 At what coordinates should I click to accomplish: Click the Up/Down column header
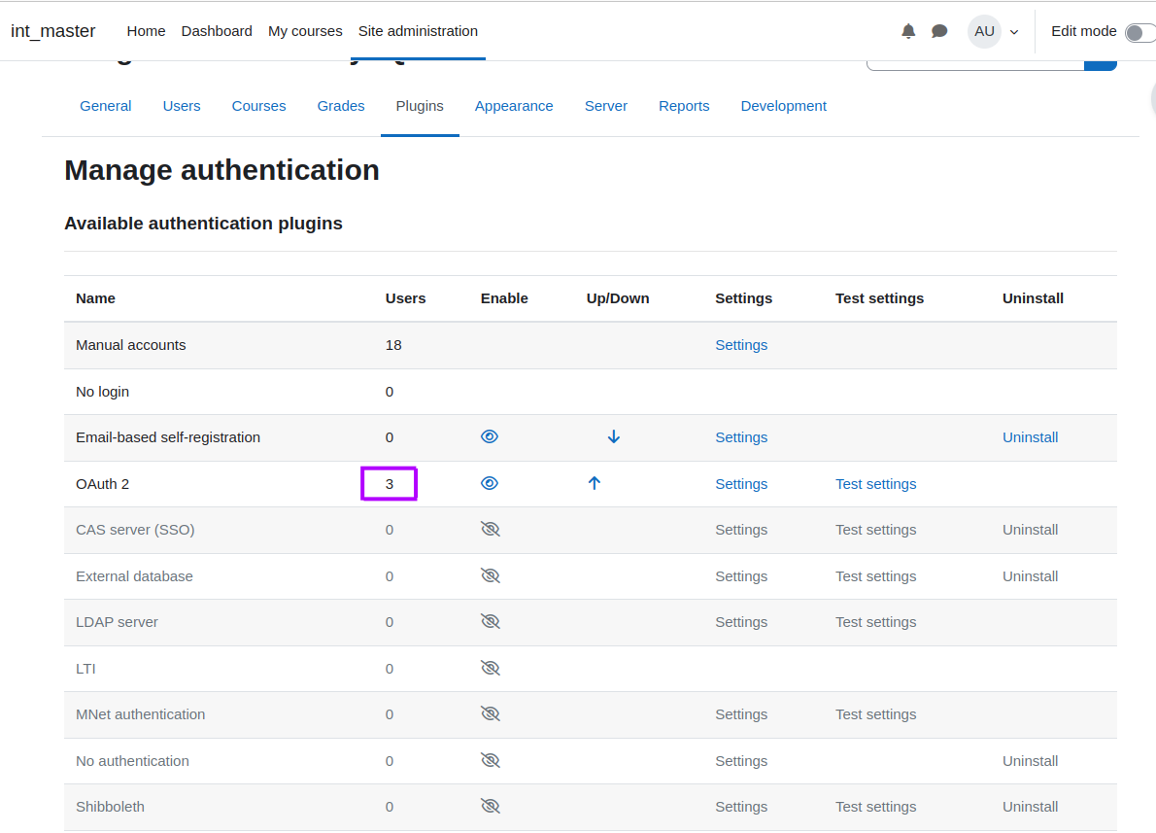point(618,298)
